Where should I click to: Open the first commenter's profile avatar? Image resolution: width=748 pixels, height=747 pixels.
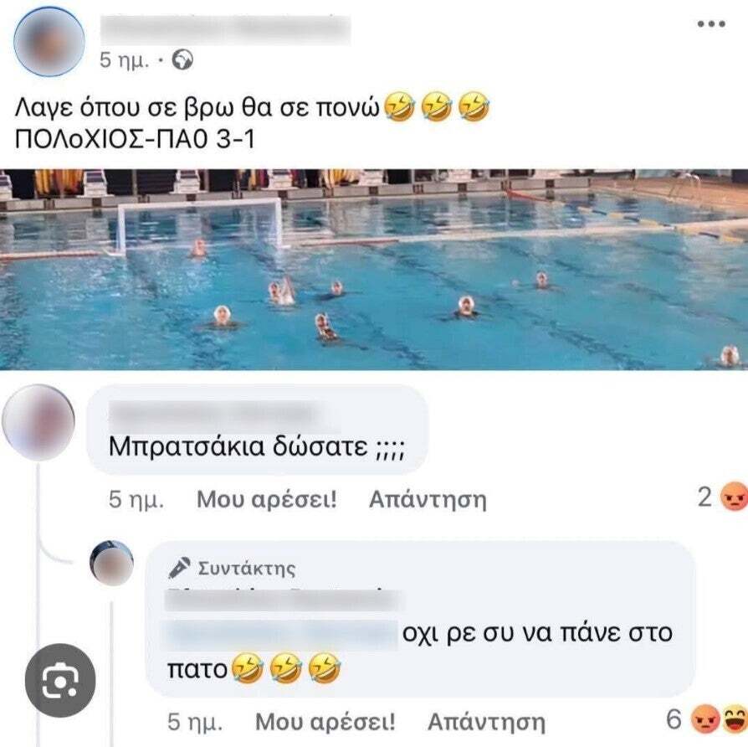click(x=38, y=423)
